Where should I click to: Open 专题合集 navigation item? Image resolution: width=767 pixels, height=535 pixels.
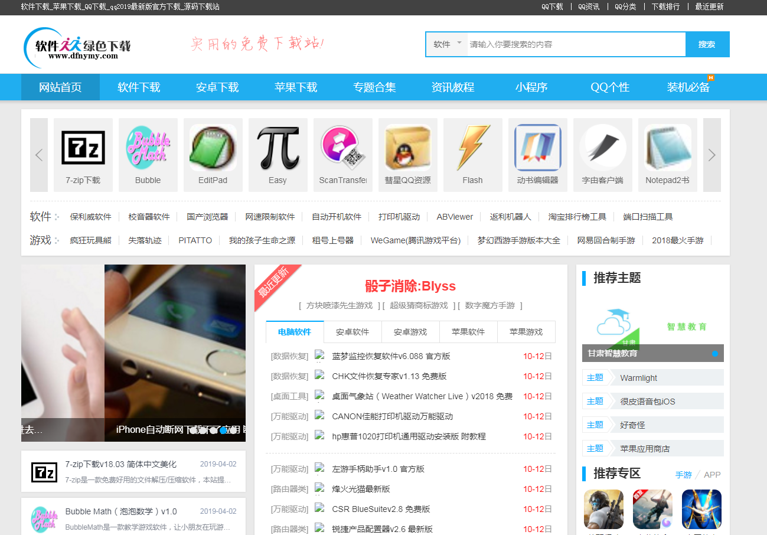coord(374,87)
